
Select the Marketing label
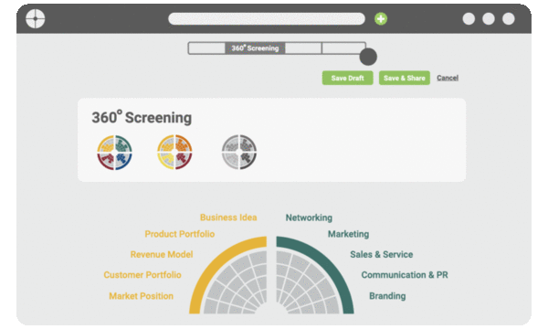coord(349,234)
